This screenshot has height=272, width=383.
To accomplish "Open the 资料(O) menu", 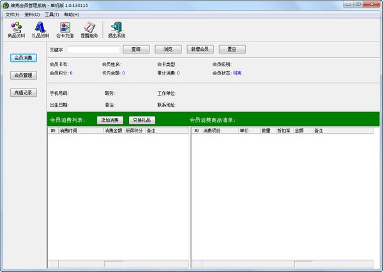I will pos(32,14).
